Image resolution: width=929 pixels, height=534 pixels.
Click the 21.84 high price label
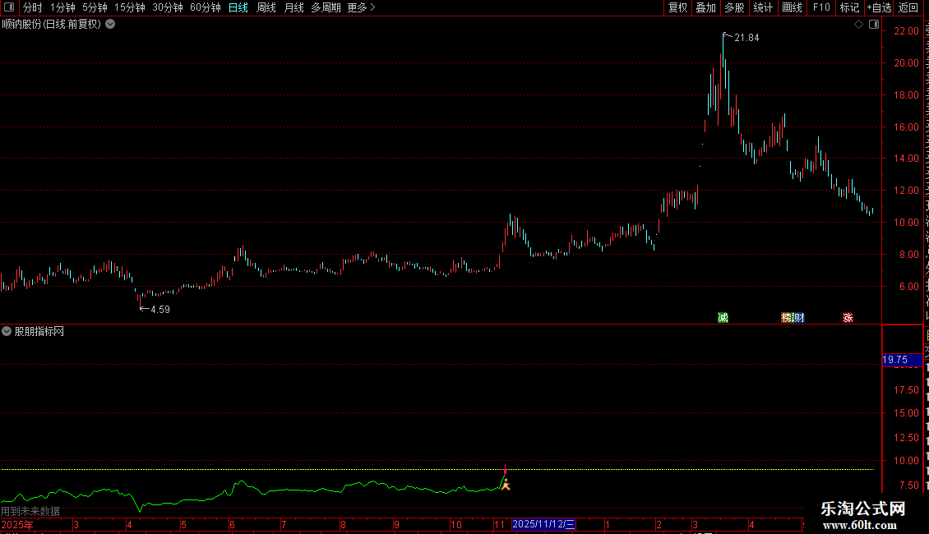[746, 38]
